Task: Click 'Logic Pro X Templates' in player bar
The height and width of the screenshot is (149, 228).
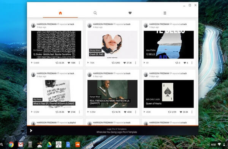Action: point(117,129)
